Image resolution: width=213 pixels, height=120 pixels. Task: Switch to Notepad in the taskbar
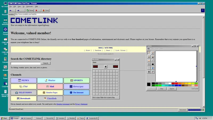(38, 118)
